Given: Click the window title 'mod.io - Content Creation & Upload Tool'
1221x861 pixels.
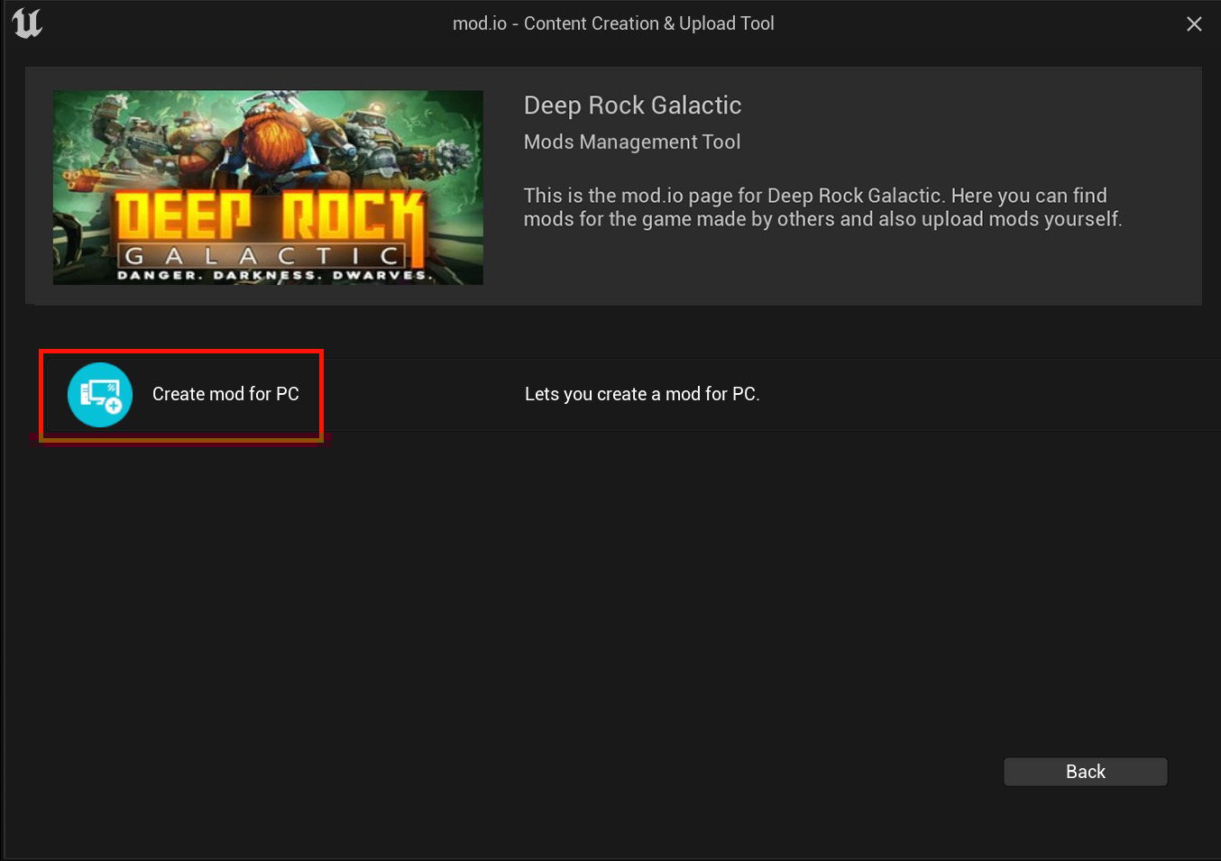Looking at the screenshot, I should (x=613, y=23).
